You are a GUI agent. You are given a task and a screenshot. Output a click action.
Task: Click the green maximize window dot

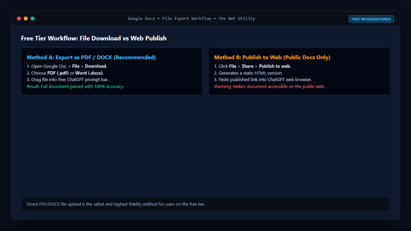33,18
